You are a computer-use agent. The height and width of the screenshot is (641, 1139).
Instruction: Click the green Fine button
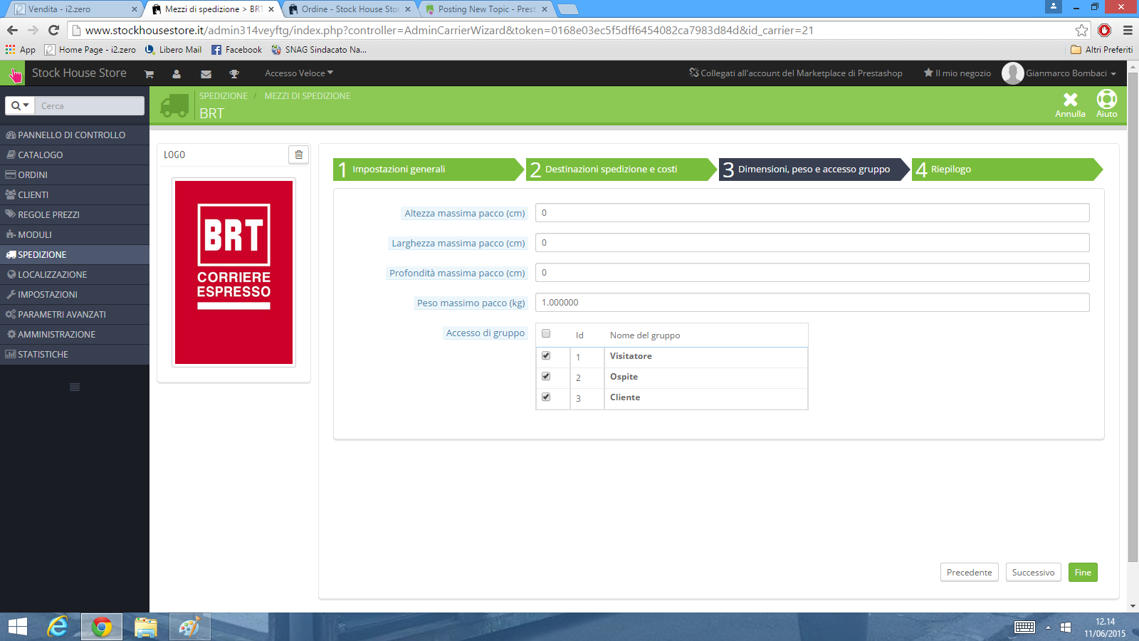1083,573
